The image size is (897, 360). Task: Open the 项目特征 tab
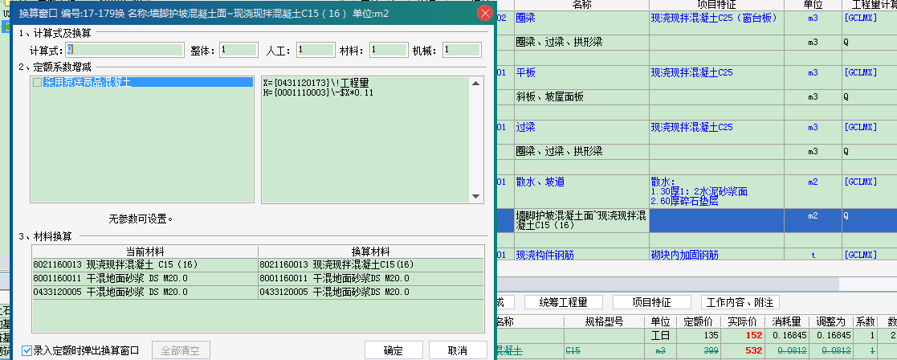tap(651, 302)
